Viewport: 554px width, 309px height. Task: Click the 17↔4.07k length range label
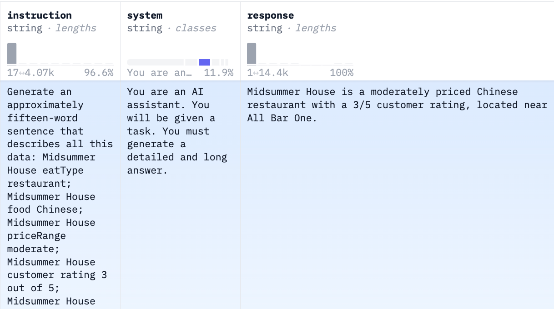point(30,73)
